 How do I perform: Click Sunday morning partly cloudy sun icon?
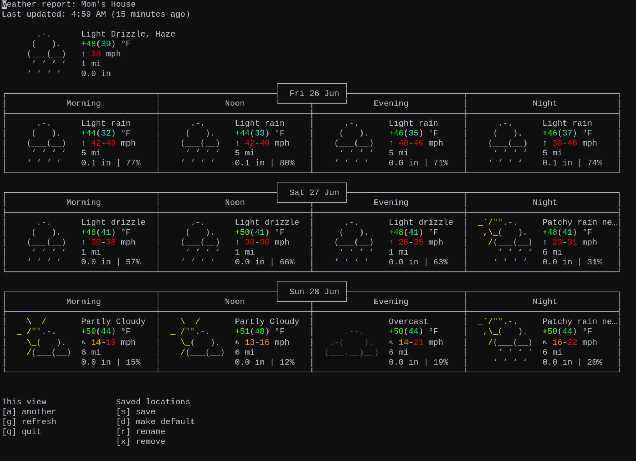point(44,337)
